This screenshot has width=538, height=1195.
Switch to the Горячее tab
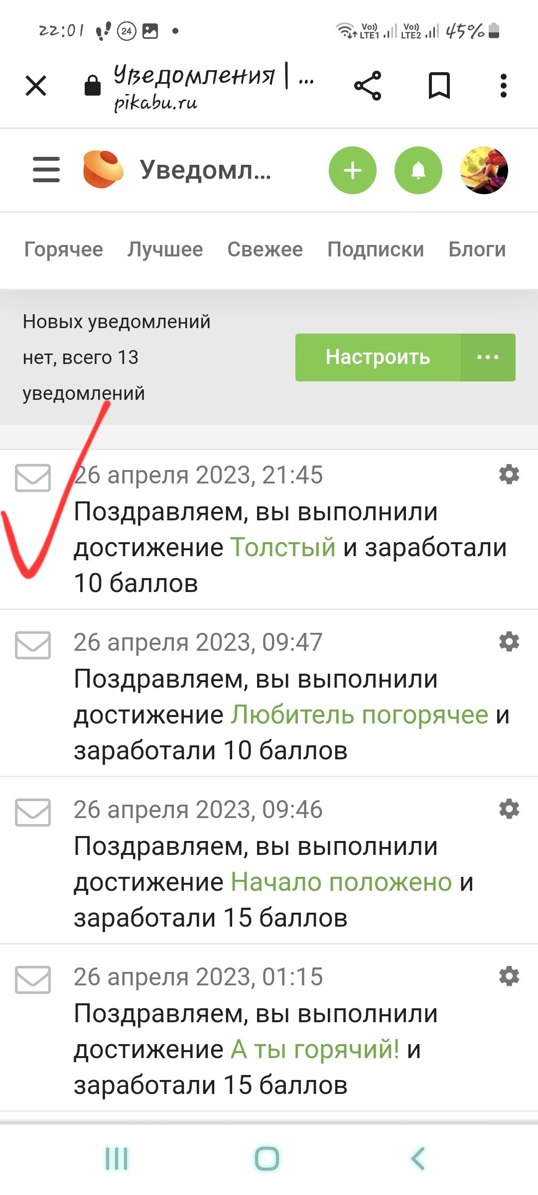(64, 249)
